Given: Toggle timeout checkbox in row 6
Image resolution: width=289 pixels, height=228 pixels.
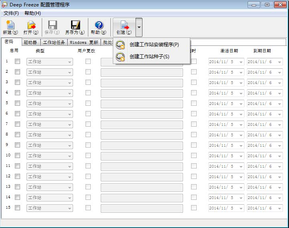Looking at the screenshot, I should click(194, 113).
